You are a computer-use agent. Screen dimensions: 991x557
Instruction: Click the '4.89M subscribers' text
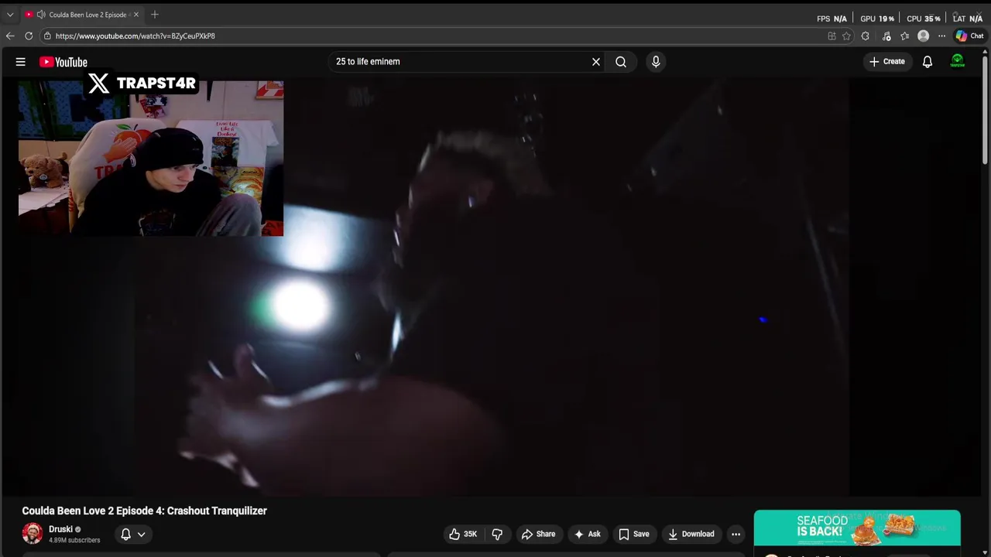coord(74,540)
